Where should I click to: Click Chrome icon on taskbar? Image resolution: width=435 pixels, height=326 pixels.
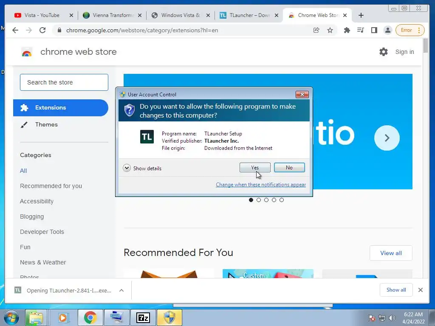pos(90,318)
